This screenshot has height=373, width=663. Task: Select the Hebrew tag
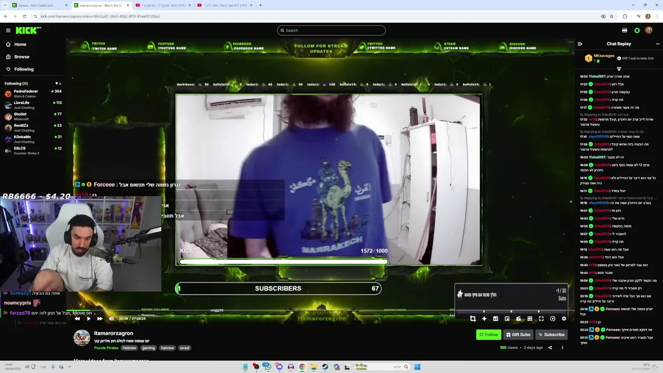pos(129,348)
